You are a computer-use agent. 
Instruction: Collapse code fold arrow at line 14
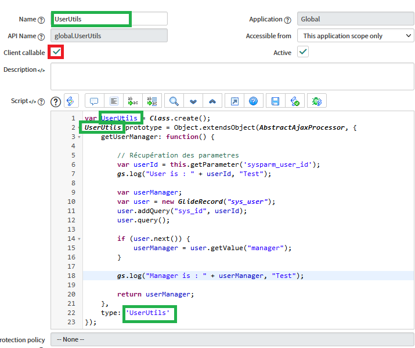pos(79,239)
